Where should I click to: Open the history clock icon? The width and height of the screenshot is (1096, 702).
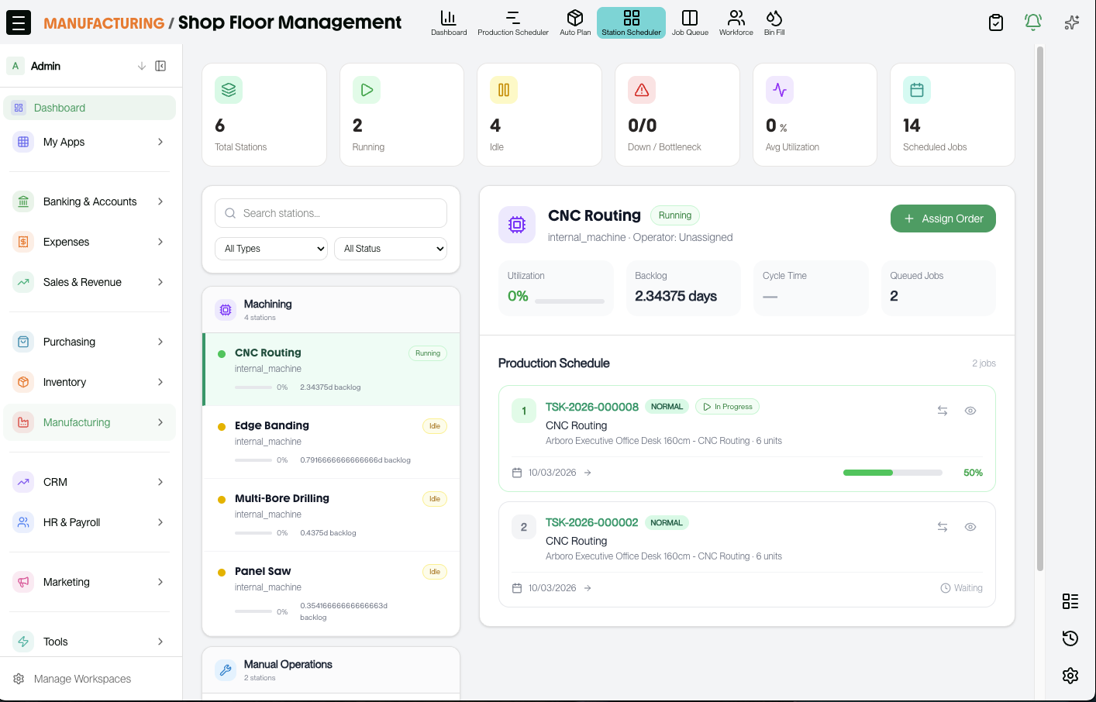coord(1070,638)
